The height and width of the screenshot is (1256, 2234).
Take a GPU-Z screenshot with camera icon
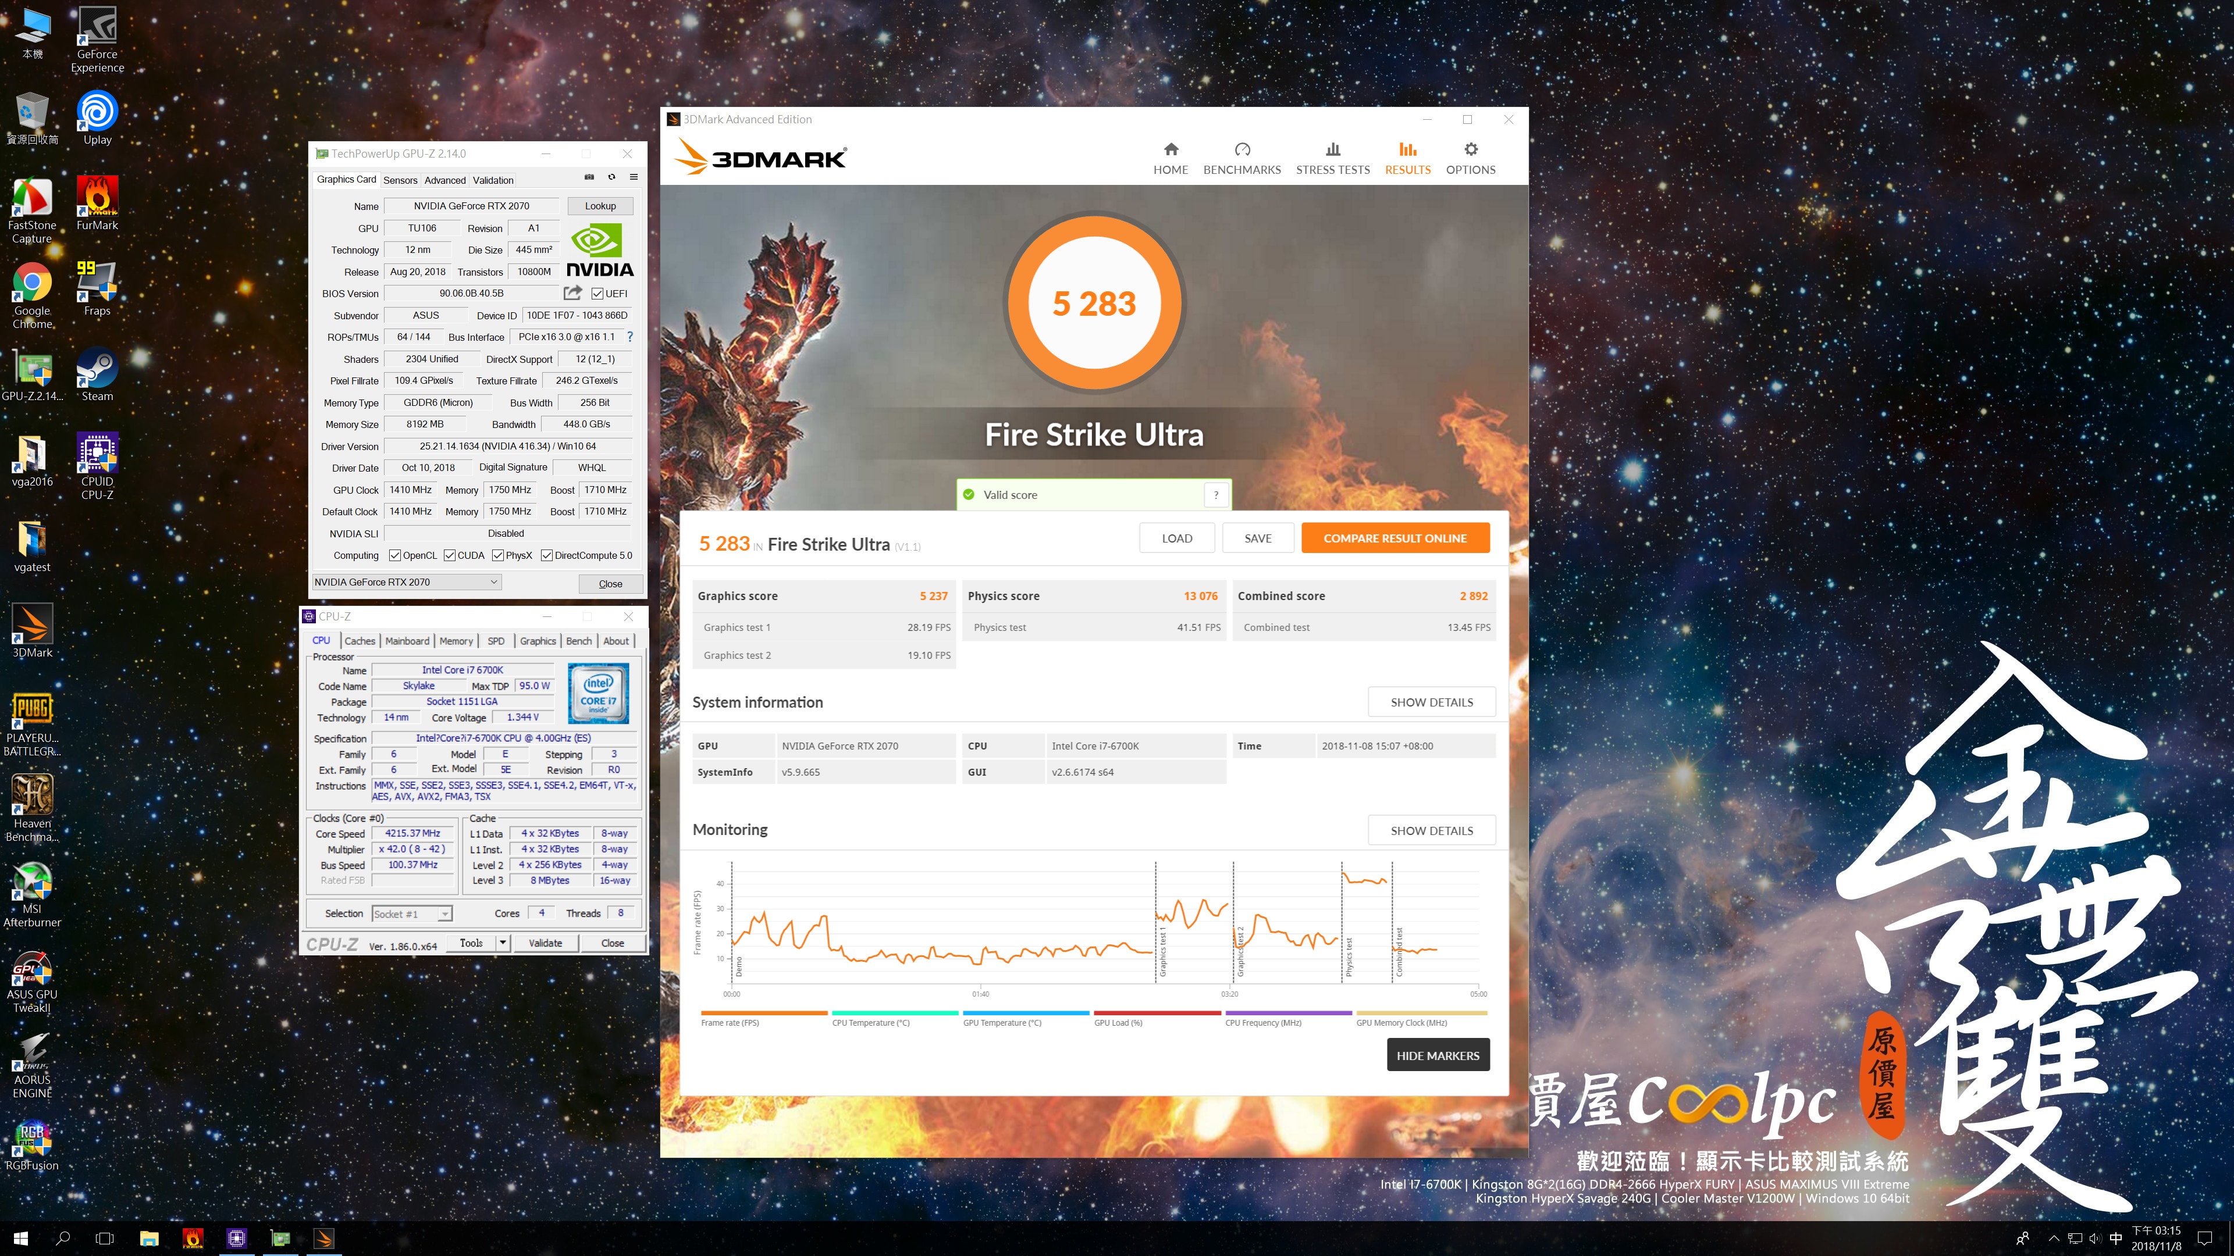pyautogui.click(x=589, y=177)
